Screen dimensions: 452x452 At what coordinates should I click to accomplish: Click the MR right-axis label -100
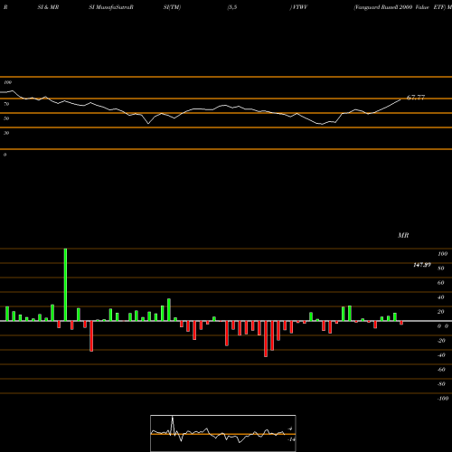[443, 399]
